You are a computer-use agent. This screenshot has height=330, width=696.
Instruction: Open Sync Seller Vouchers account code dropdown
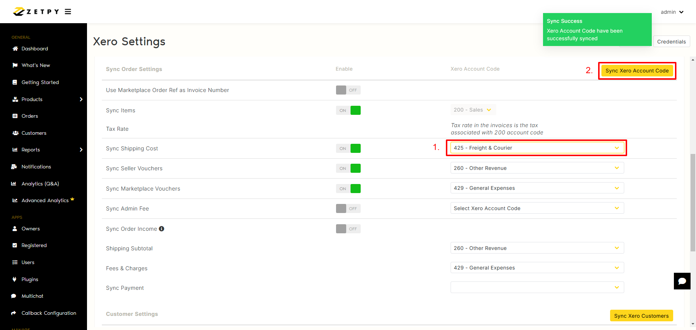537,168
